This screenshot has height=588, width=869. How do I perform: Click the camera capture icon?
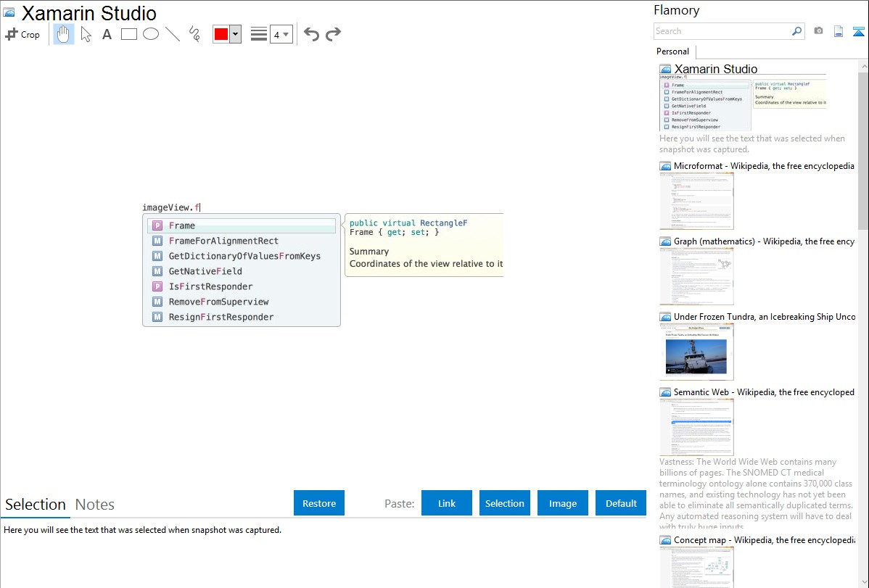818,31
